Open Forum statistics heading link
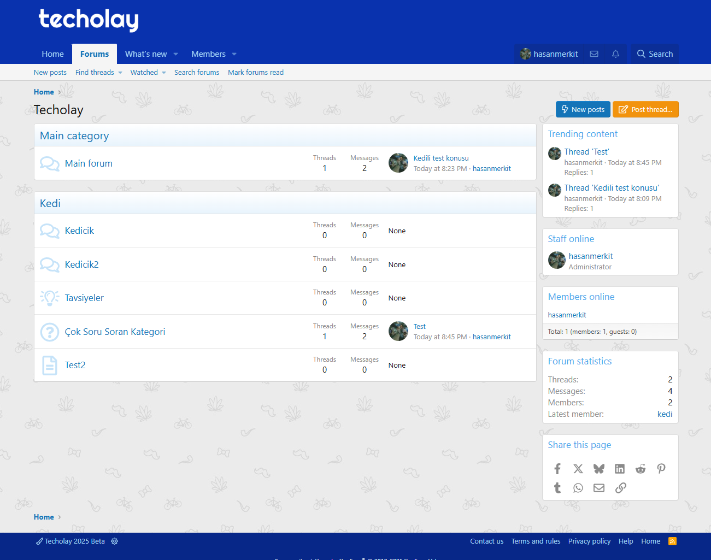 point(580,361)
